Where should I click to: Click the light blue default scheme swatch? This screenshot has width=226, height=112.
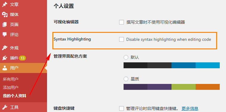coord(208,65)
